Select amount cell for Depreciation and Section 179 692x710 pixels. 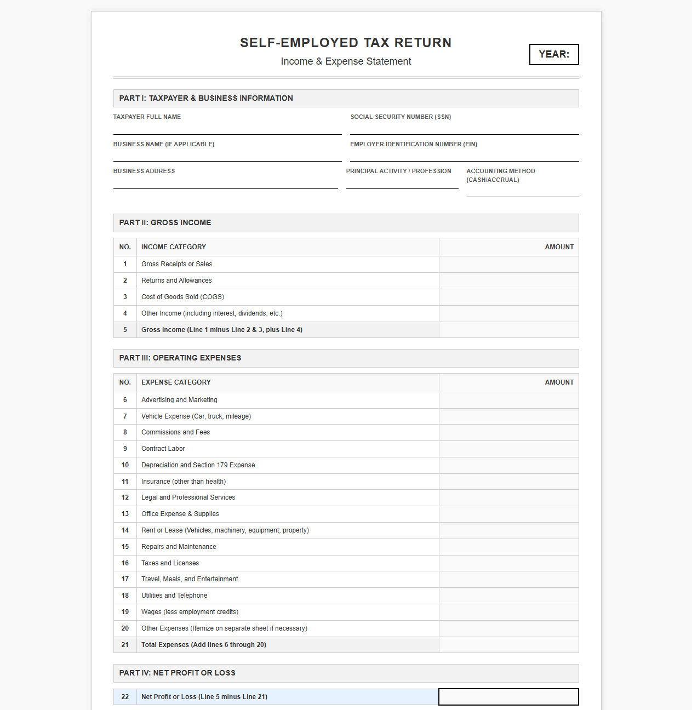pos(509,465)
